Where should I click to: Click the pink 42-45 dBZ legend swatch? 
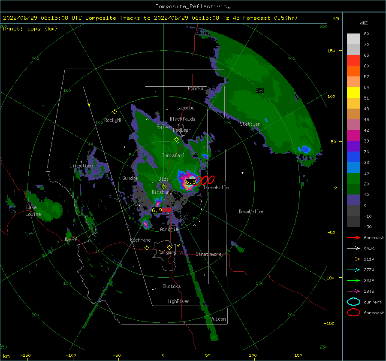point(353,125)
